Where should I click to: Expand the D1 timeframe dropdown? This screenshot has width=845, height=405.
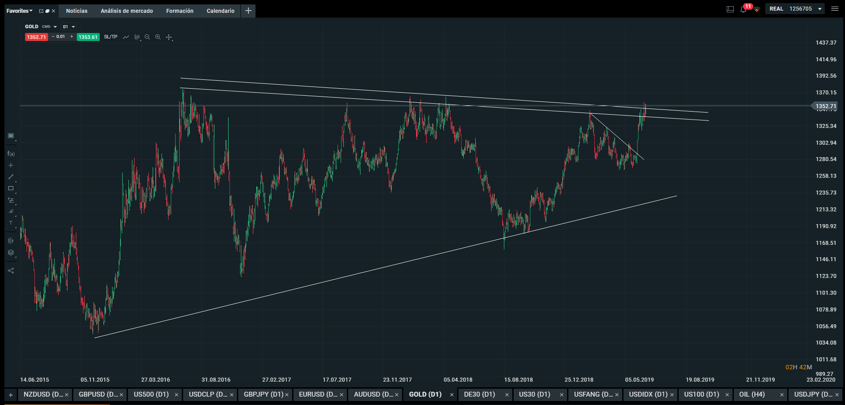[69, 27]
